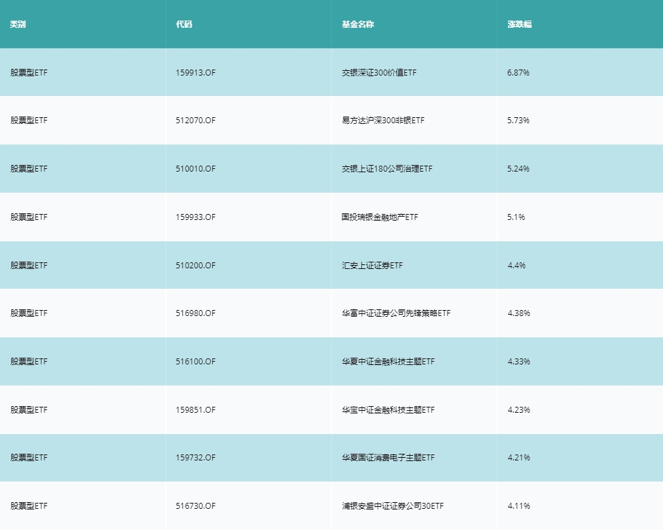Select fund code 516100.OF
The height and width of the screenshot is (530, 663).
pyautogui.click(x=196, y=361)
